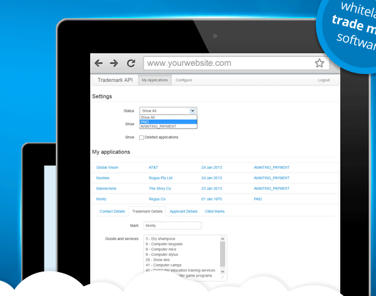
Task: Toggle the Deleted applications checkbox
Action: point(142,137)
